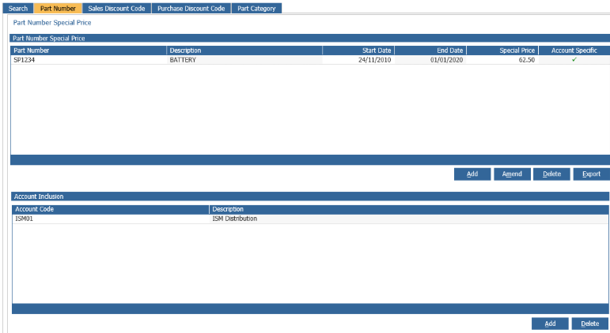Click the Account Code column header
Image resolution: width=610 pixels, height=333 pixels.
coord(111,209)
